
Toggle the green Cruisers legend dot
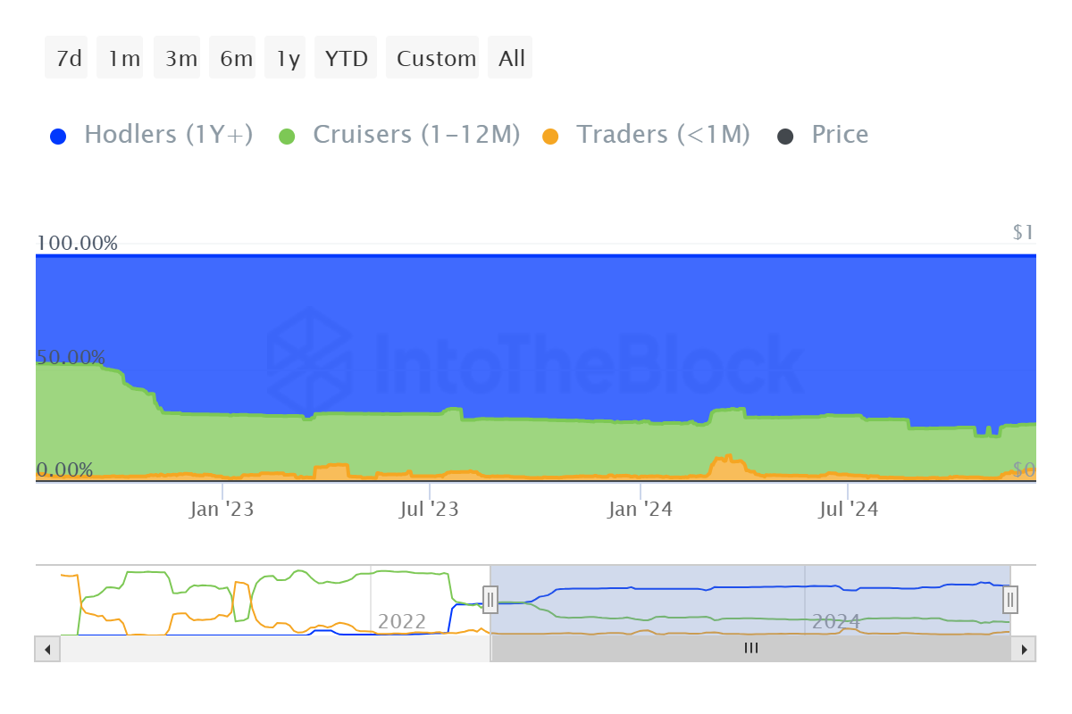pos(287,137)
